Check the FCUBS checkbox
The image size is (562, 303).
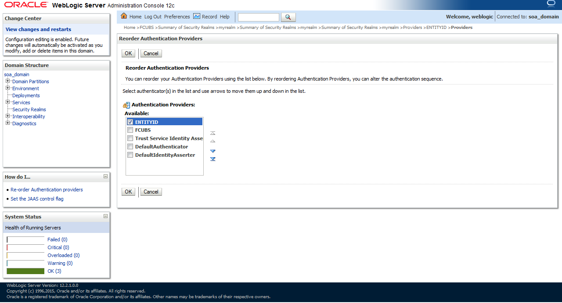pos(130,130)
